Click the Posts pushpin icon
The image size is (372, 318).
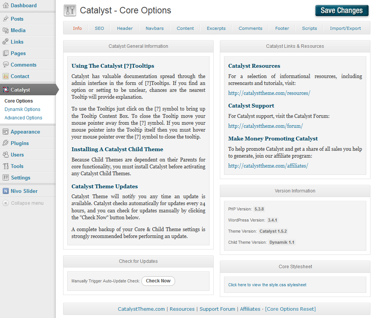[5, 19]
